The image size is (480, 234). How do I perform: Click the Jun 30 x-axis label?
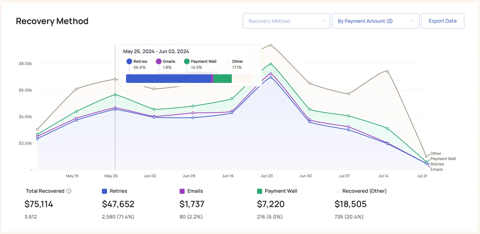305,176
